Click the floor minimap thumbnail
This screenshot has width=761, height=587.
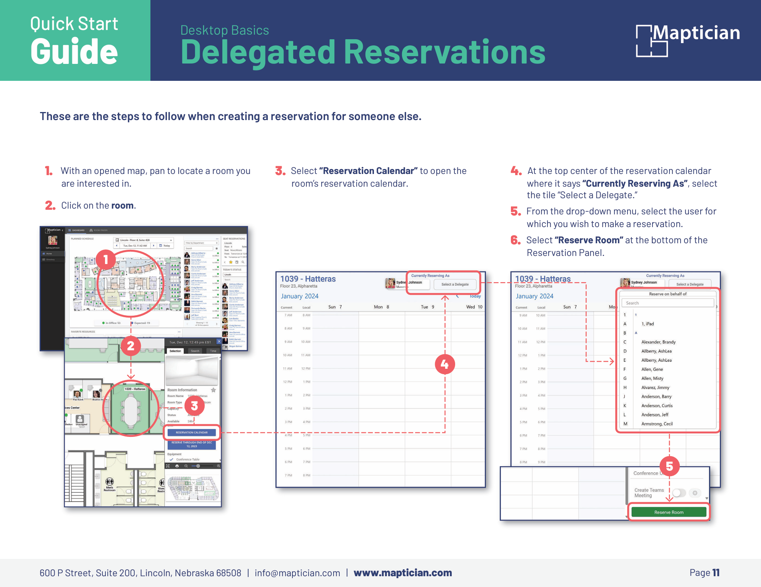click(193, 488)
